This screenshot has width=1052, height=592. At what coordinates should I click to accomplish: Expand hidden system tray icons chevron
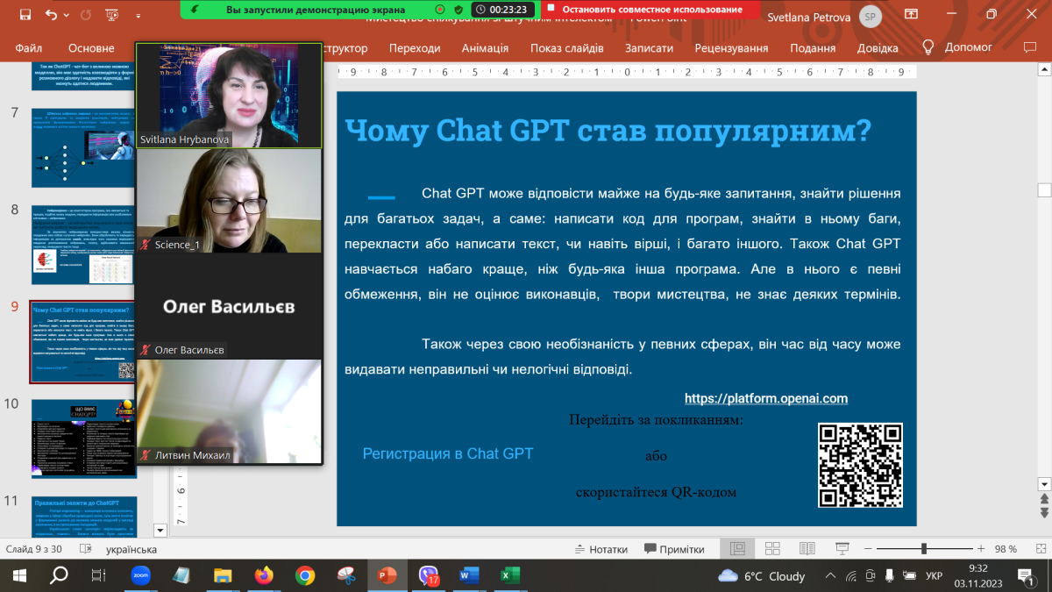click(830, 576)
